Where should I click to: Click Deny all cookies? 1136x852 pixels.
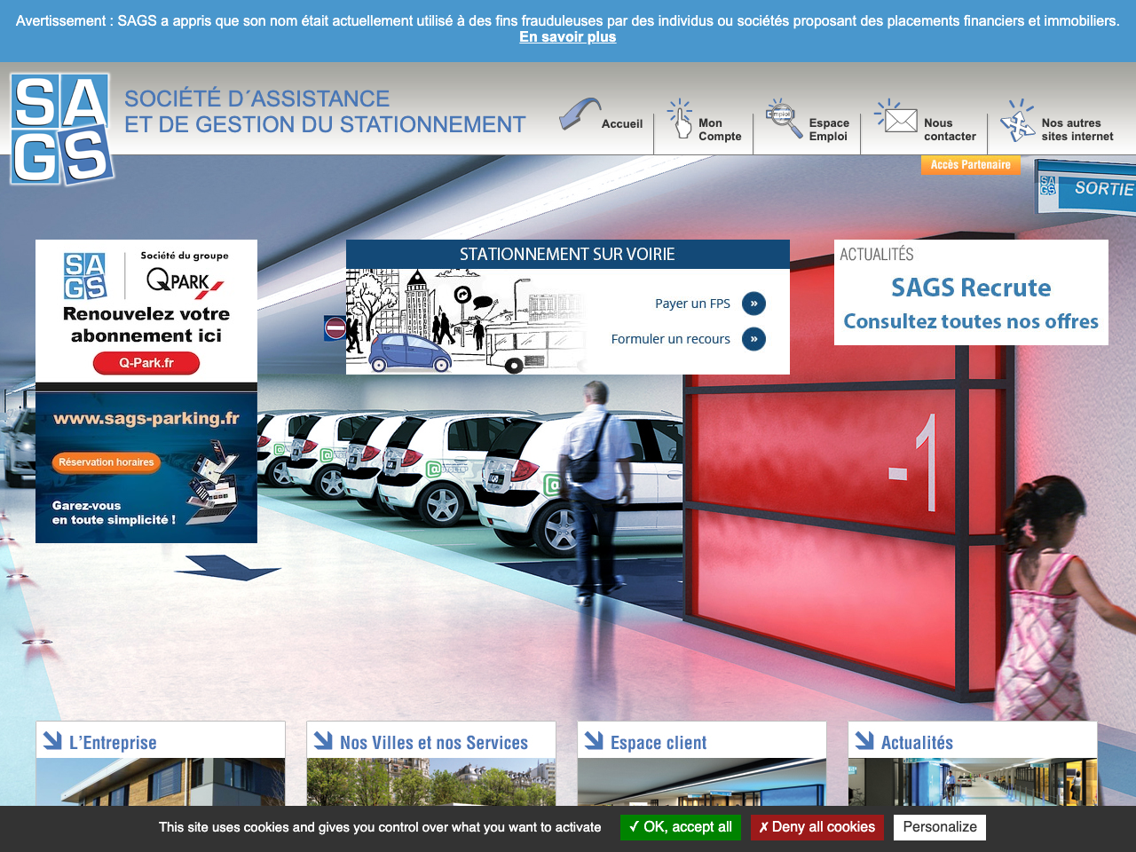click(816, 827)
